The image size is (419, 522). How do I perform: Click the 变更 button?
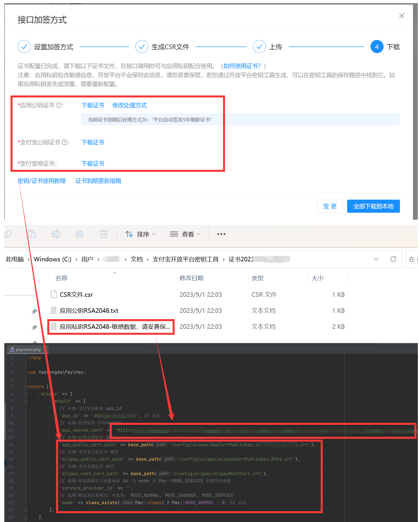[x=330, y=206]
